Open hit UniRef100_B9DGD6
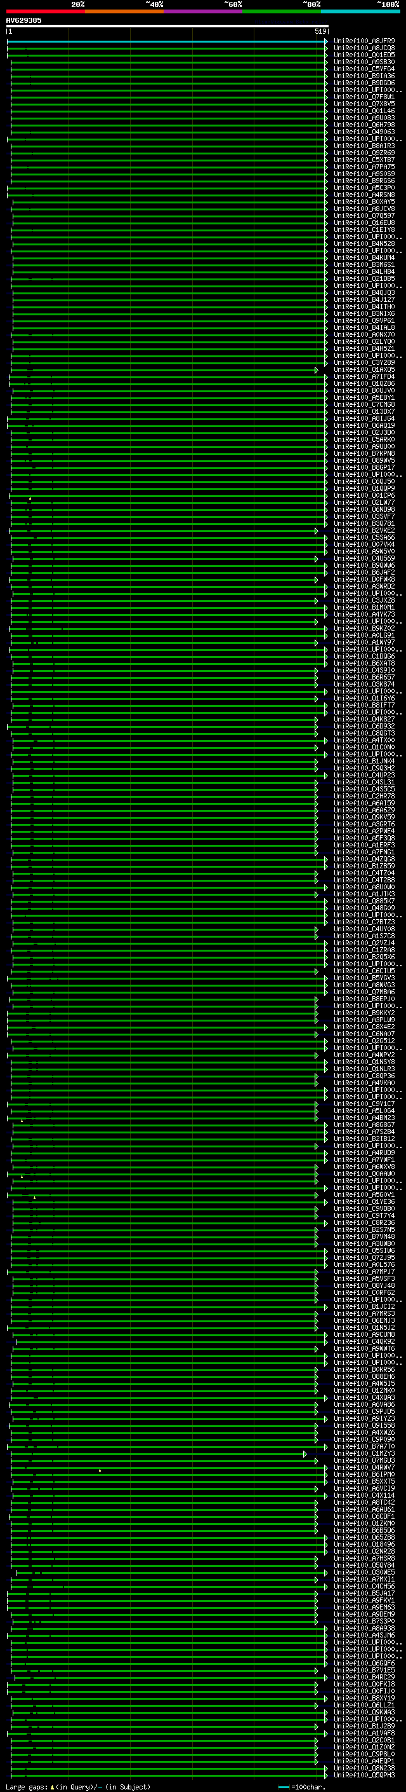This screenshot has width=406, height=1792. (364, 83)
